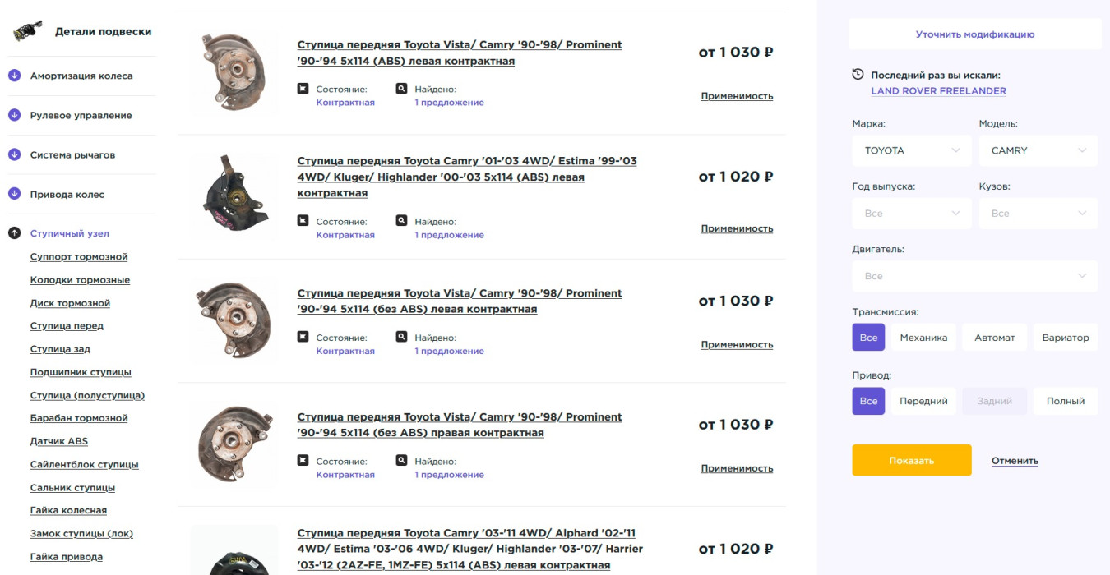Open Датчик ABS category
The height and width of the screenshot is (575, 1110).
pos(59,441)
